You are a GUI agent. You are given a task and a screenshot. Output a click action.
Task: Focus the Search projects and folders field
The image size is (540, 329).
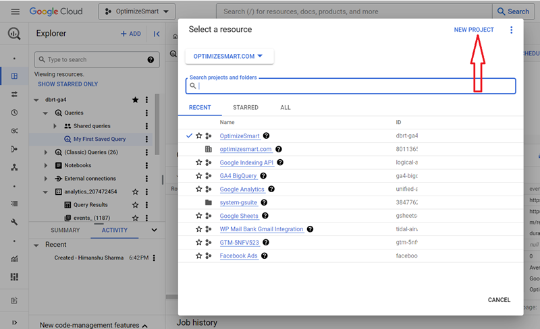pyautogui.click(x=350, y=86)
